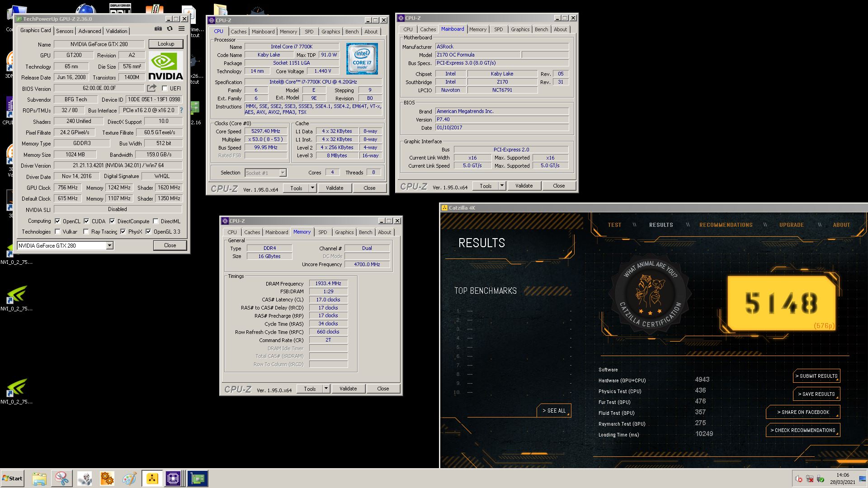Click the GPU-Z title bar app icon
This screenshot has width=868, height=488.
coord(19,19)
